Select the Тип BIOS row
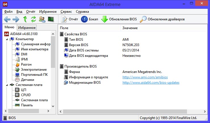The image size is (210, 123). 74,40
